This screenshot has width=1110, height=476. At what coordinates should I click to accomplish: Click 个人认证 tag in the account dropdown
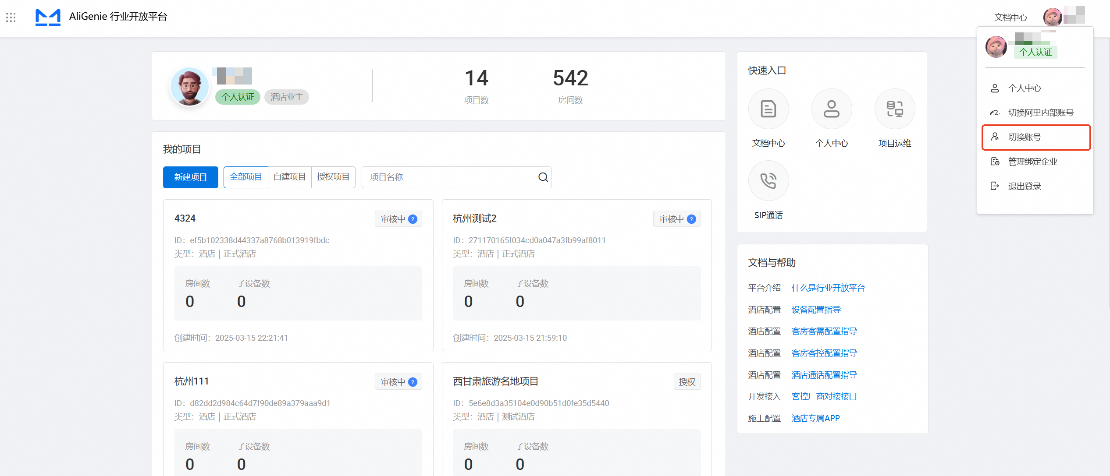(x=1035, y=52)
